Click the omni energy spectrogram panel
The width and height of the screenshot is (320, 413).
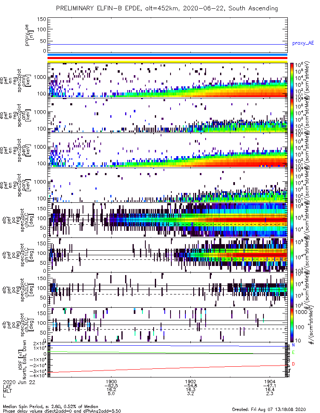167,81
